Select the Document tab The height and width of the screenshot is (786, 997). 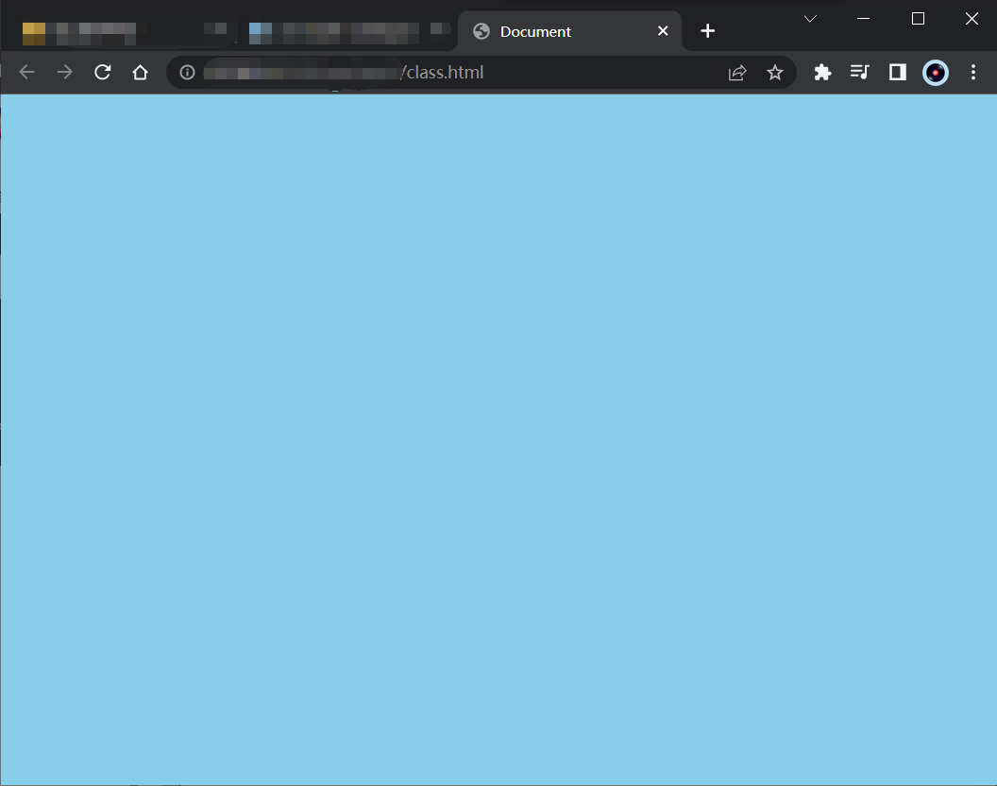tap(569, 30)
